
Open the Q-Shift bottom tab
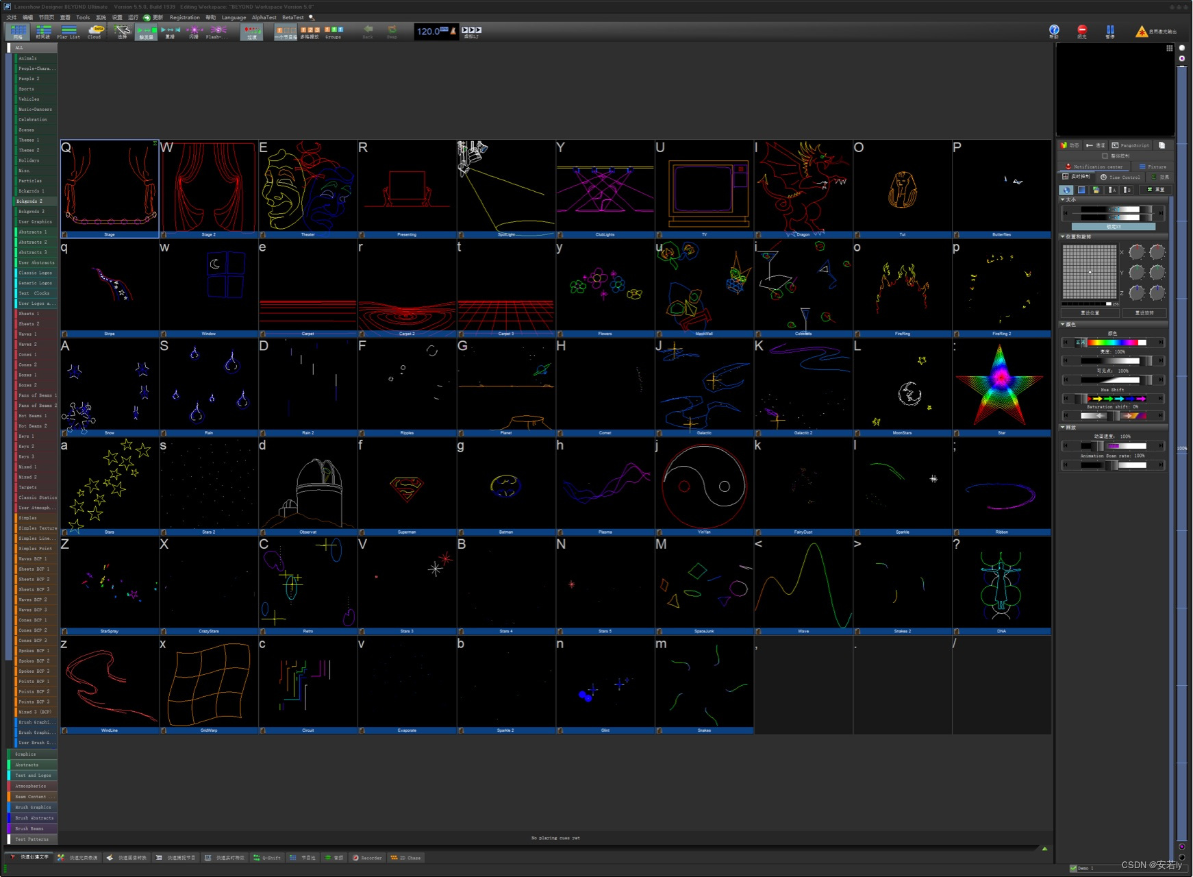point(266,857)
